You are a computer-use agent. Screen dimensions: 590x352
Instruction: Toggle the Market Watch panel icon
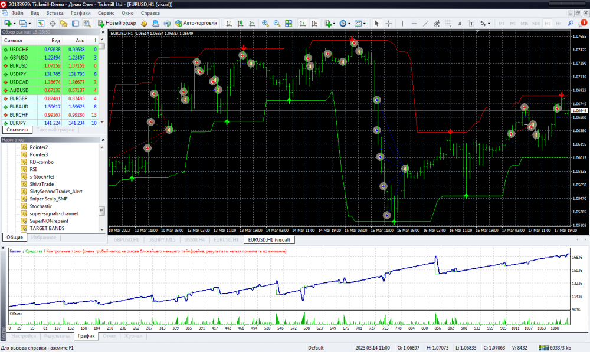[x=41, y=24]
